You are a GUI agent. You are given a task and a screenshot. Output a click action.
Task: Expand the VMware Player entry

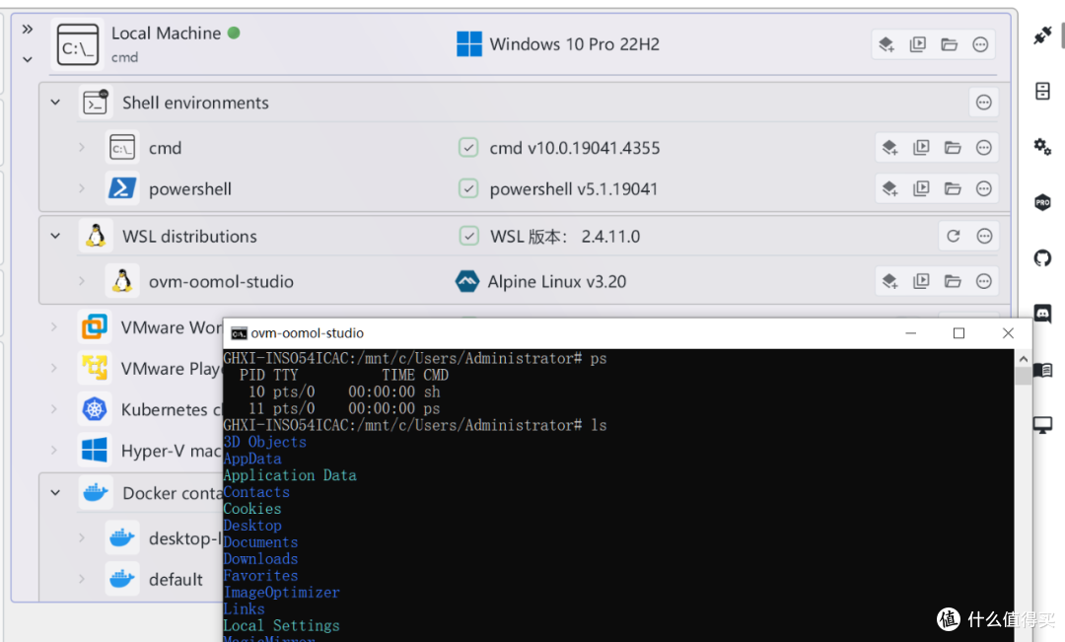coord(54,368)
